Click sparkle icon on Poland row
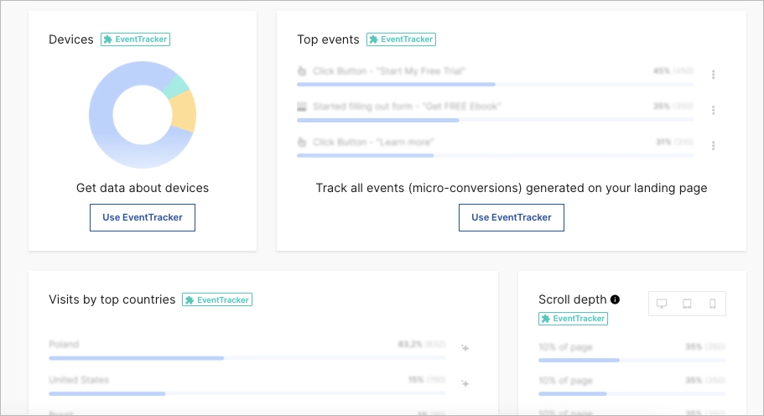Image resolution: width=764 pixels, height=416 pixels. click(465, 348)
